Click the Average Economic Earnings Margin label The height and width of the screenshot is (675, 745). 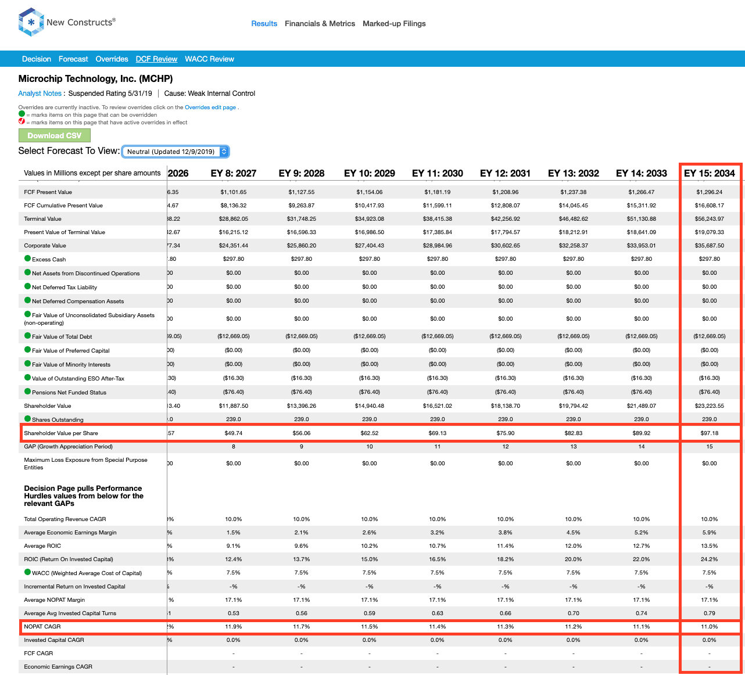pyautogui.click(x=70, y=533)
